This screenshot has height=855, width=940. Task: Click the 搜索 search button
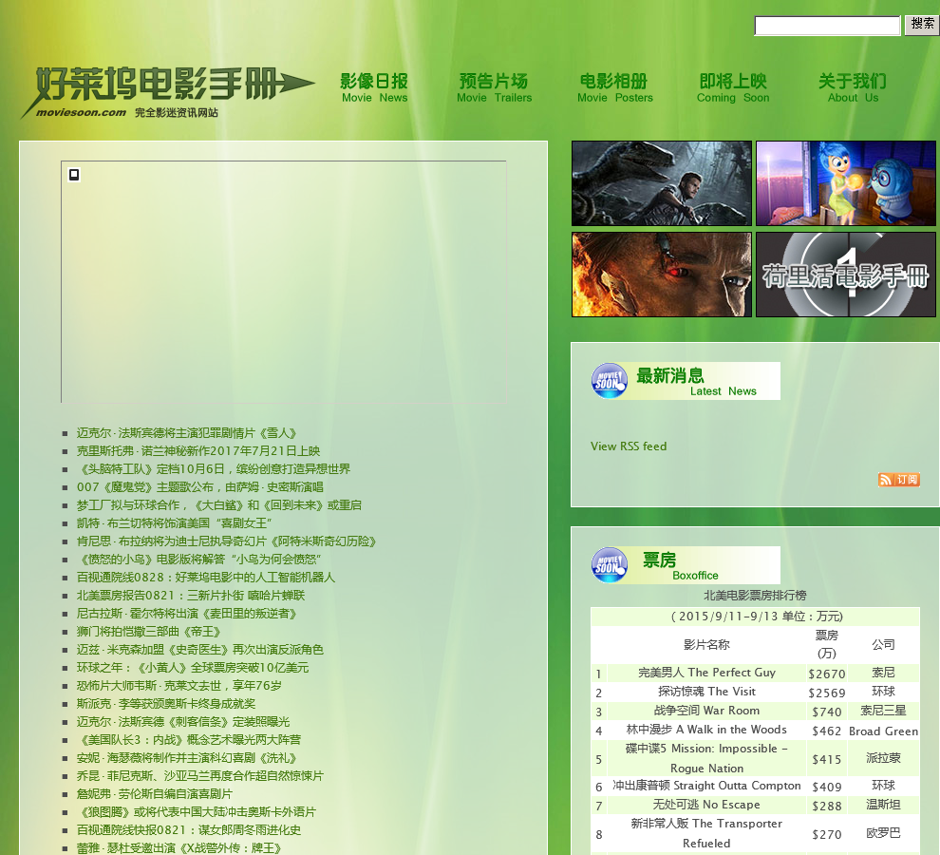[921, 25]
